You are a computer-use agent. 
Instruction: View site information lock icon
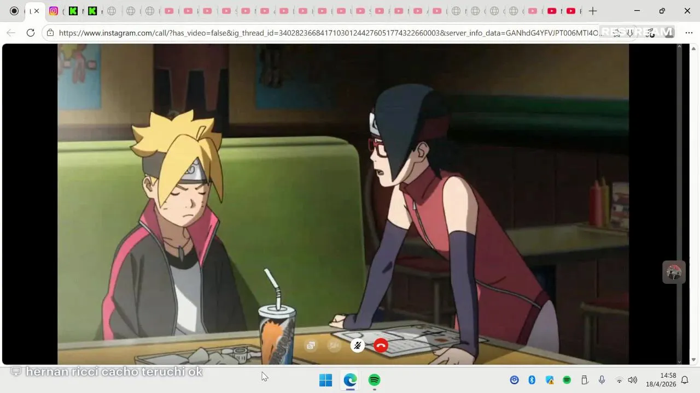tap(50, 33)
